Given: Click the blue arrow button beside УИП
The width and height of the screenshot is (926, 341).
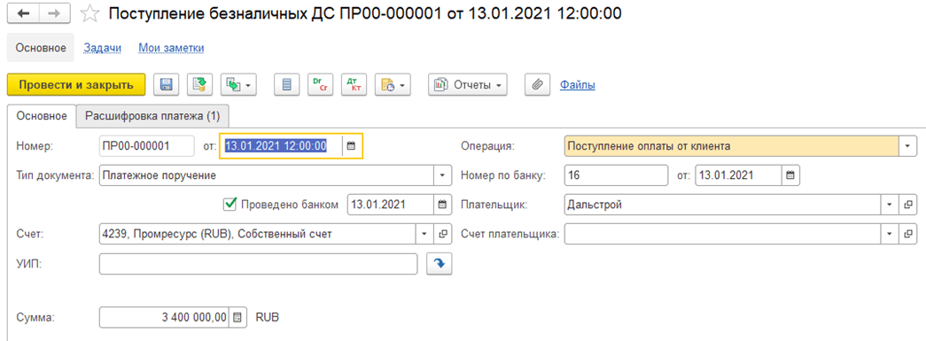Looking at the screenshot, I should click(x=439, y=264).
